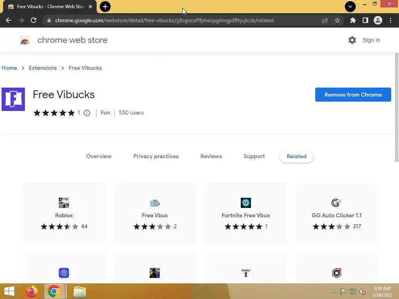Click the address bar URL
This screenshot has width=399, height=299.
click(164, 20)
